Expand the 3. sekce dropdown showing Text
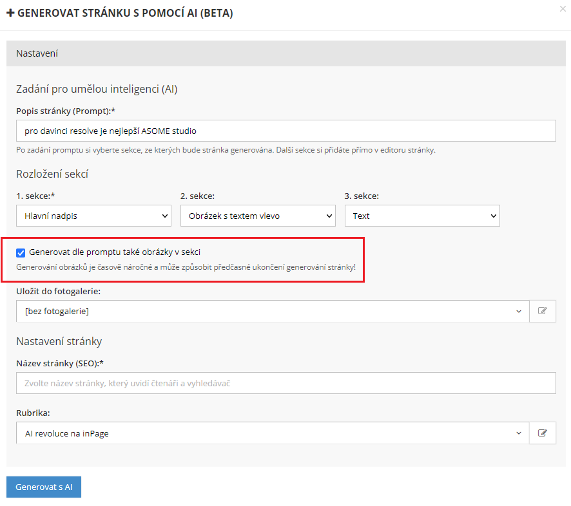Screen dimensions: 571x506 (x=422, y=216)
